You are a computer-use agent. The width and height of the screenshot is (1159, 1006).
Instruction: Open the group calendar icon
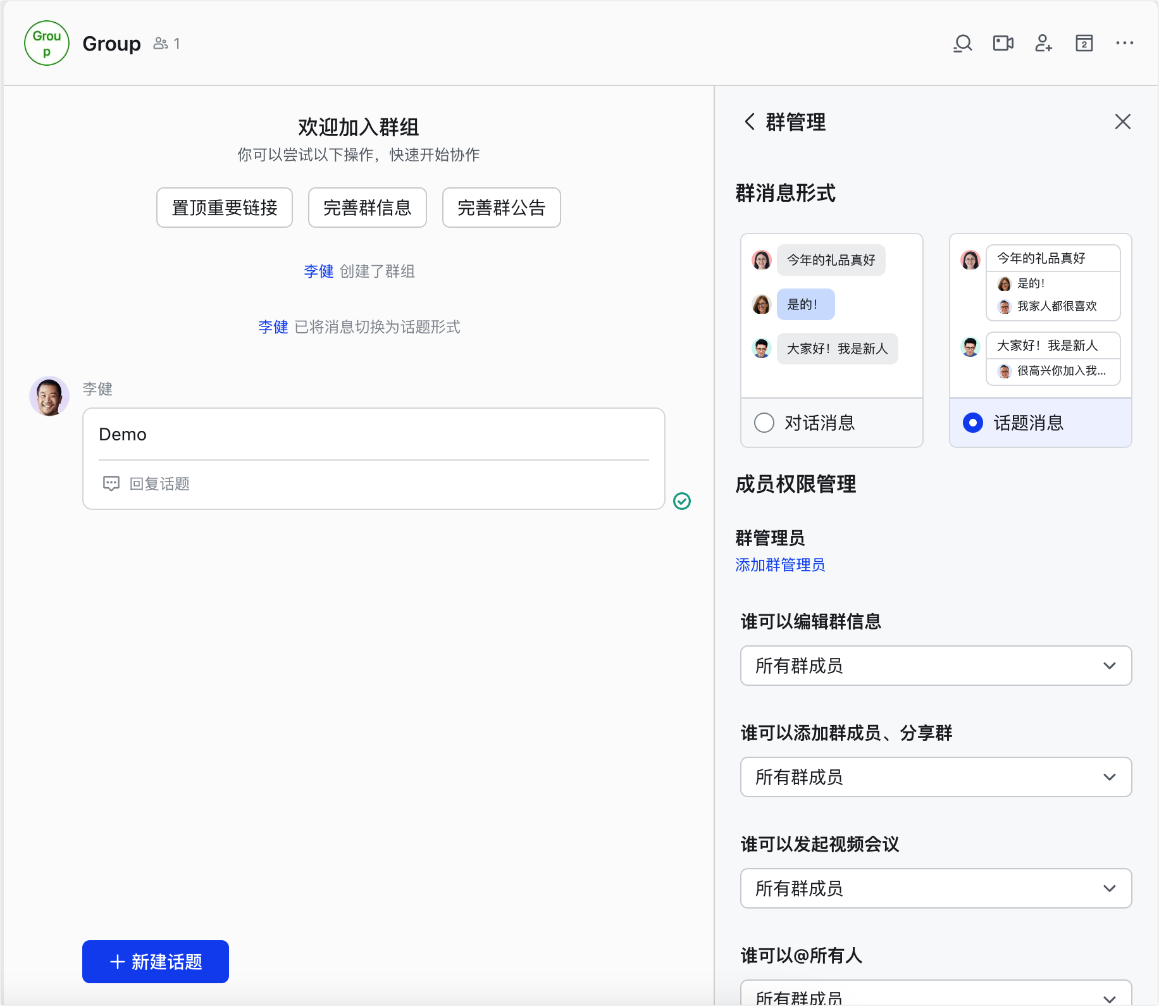[x=1084, y=43]
